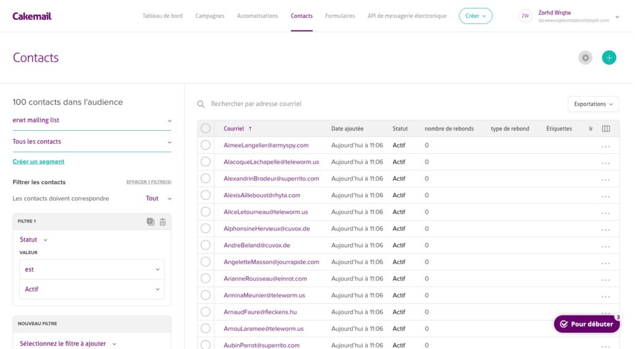635x349 pixels.
Task: Select the AndreBeland@cuvox.de row checkbox
Action: pyautogui.click(x=206, y=245)
